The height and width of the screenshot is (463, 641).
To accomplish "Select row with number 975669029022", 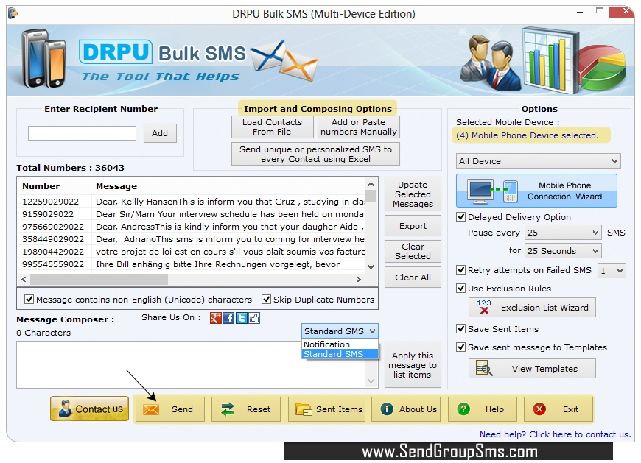I will click(x=192, y=227).
